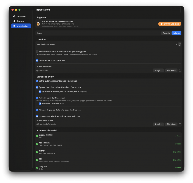Click the beer mug icon in Supporto
This screenshot has width=193, height=183.
pyautogui.click(x=38, y=24)
